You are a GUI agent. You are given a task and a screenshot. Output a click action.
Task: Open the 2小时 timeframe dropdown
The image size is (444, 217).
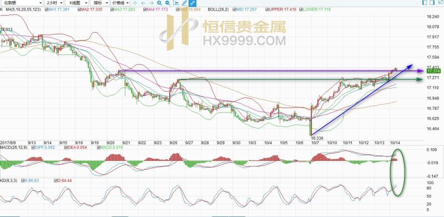[x=54, y=3]
